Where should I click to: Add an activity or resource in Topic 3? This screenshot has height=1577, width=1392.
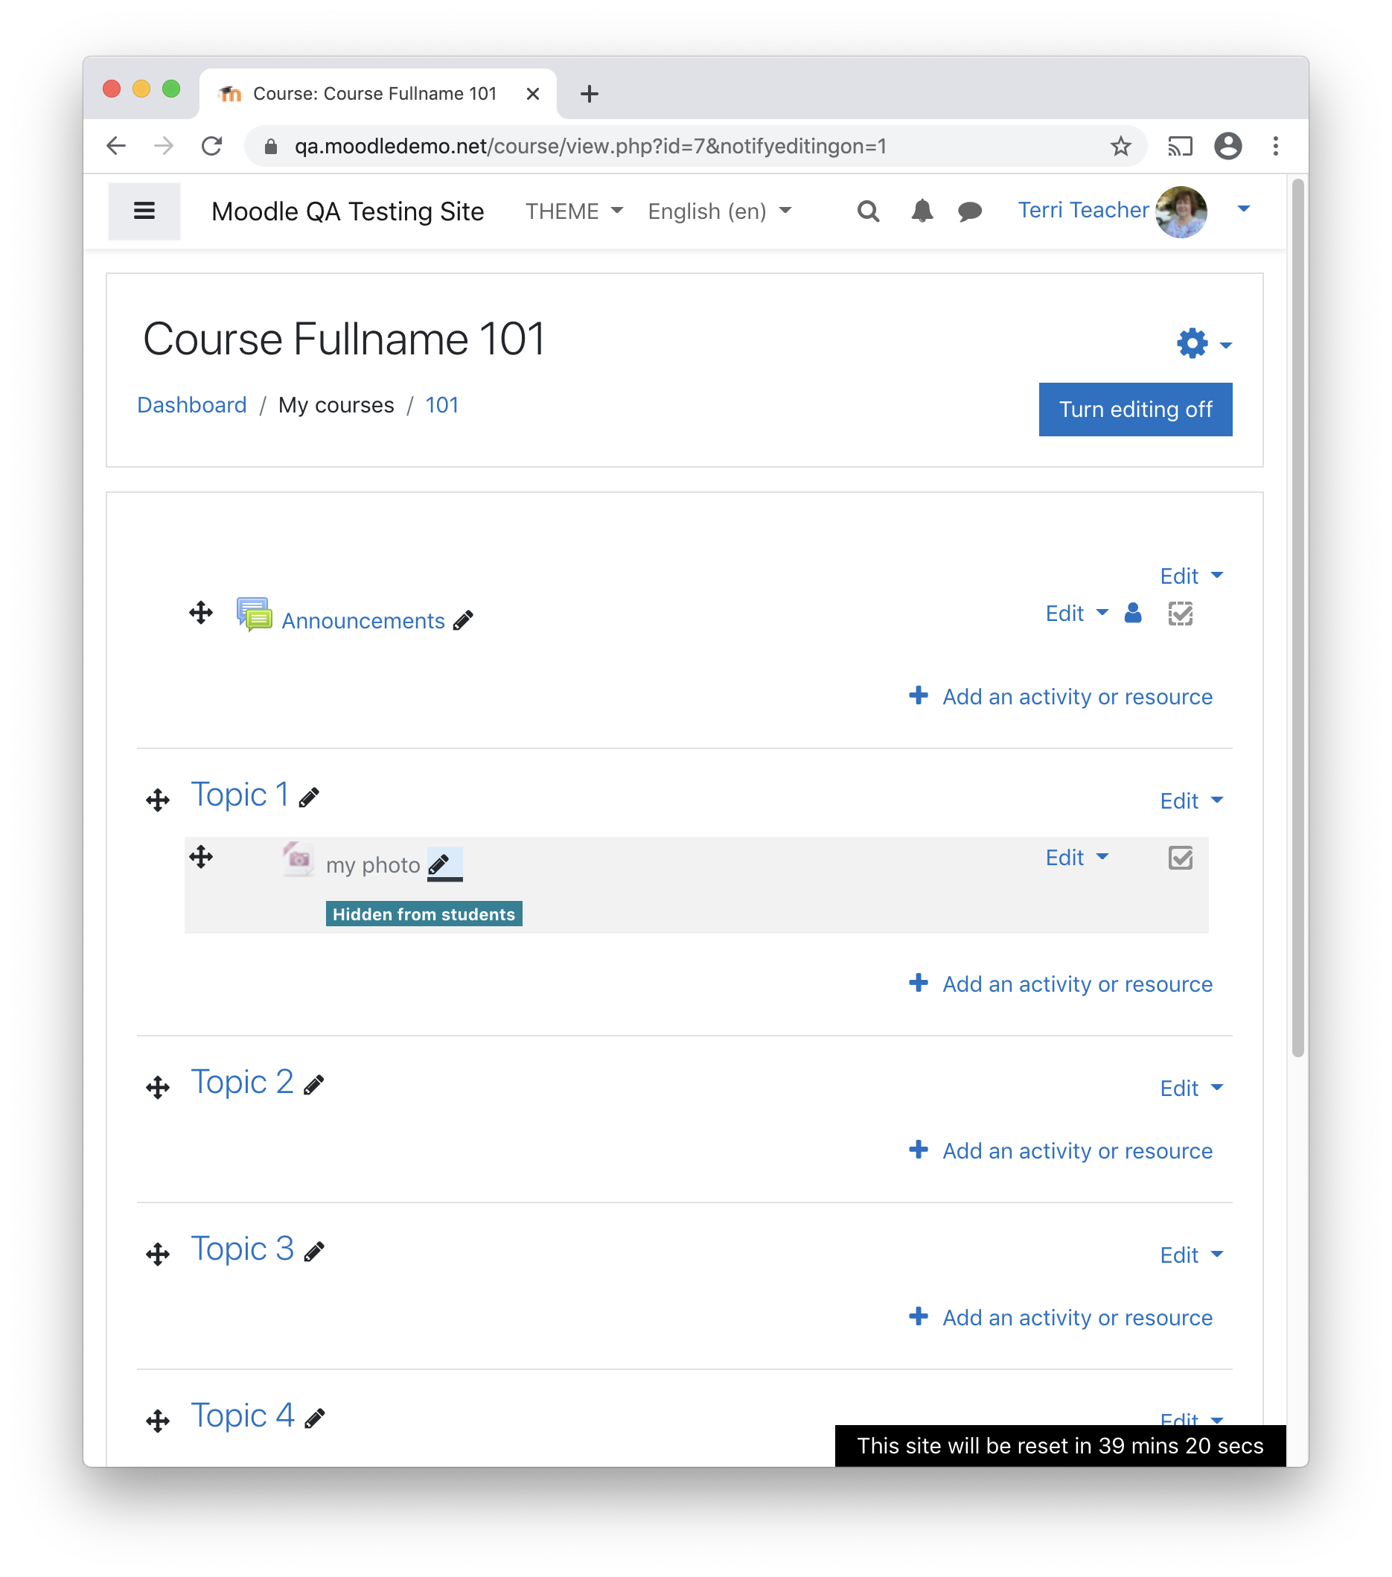[1061, 1317]
